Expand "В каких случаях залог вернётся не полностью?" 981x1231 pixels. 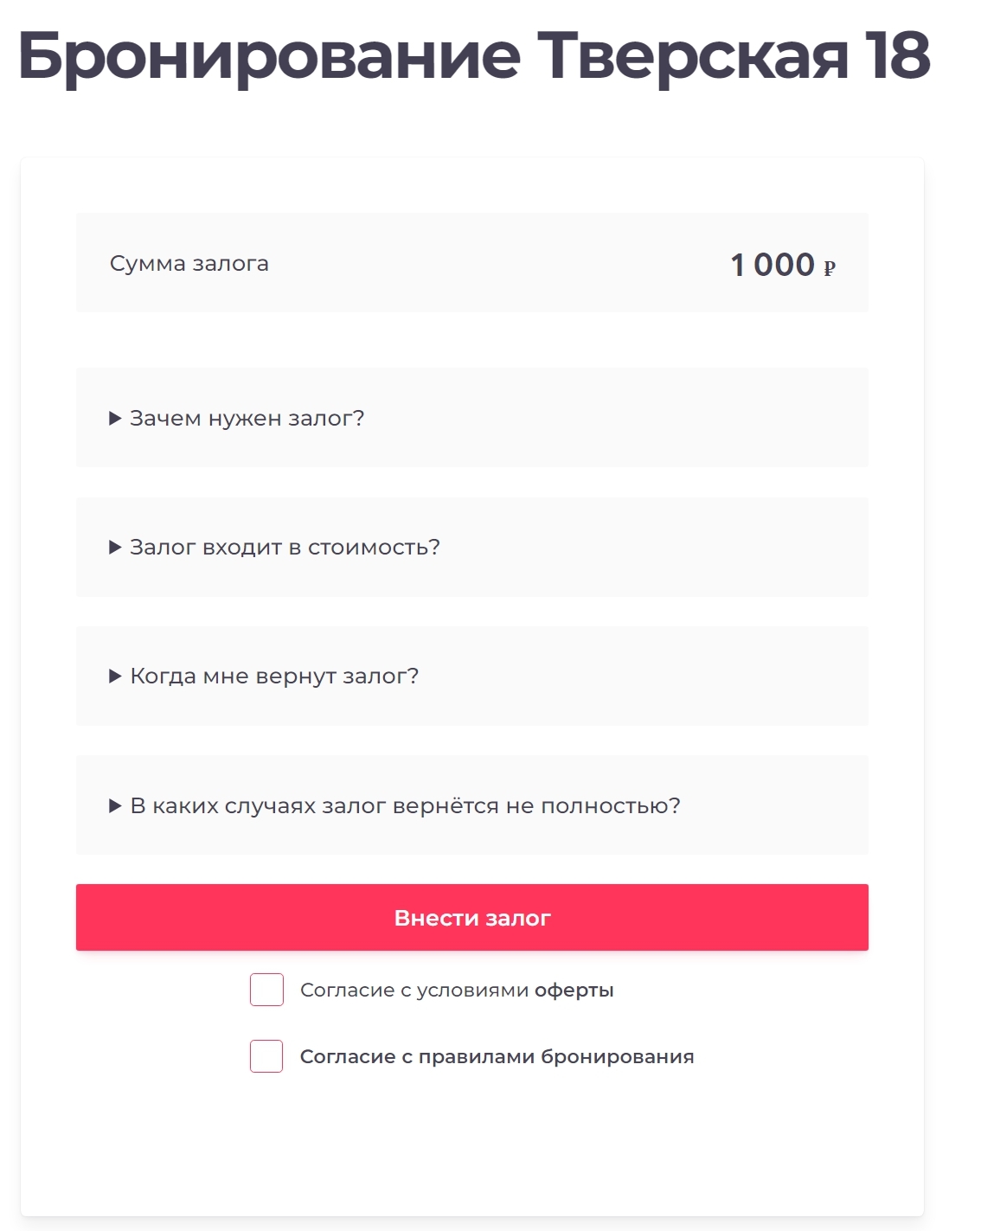[405, 806]
